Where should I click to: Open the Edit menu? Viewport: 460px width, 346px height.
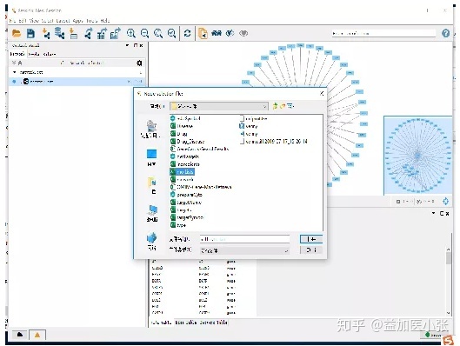[23, 21]
